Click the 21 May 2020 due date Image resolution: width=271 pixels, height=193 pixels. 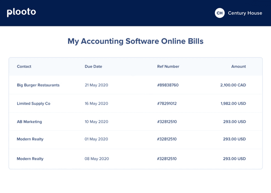[x=96, y=85]
